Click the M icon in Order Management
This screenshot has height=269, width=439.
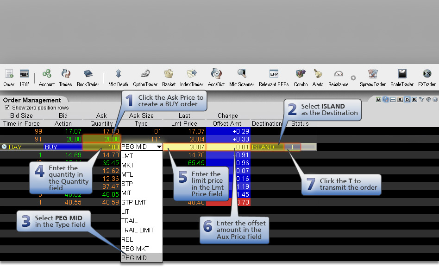378,100
